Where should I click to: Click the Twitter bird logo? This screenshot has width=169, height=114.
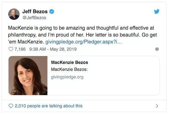tap(157, 12)
